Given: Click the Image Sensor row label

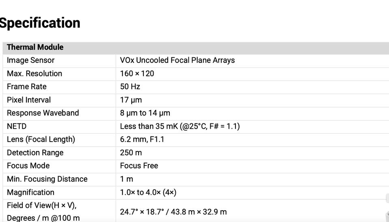Looking at the screenshot, I should pyautogui.click(x=30, y=60).
